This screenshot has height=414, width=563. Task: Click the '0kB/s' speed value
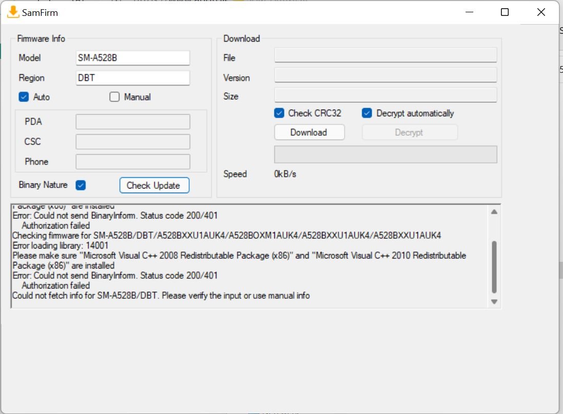click(285, 174)
